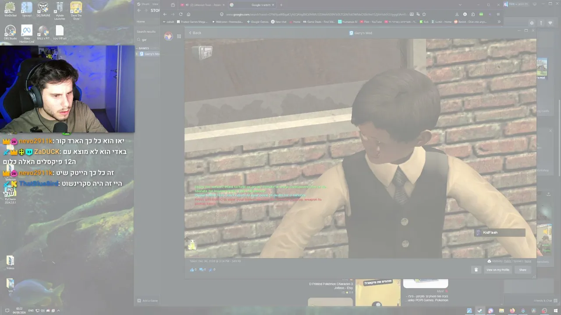Image resolution: width=561 pixels, height=315 pixels.
Task: Open the Google apps grid icon
Action: pyautogui.click(x=179, y=36)
